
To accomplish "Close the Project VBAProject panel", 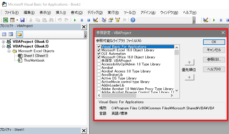I will click(84, 27).
